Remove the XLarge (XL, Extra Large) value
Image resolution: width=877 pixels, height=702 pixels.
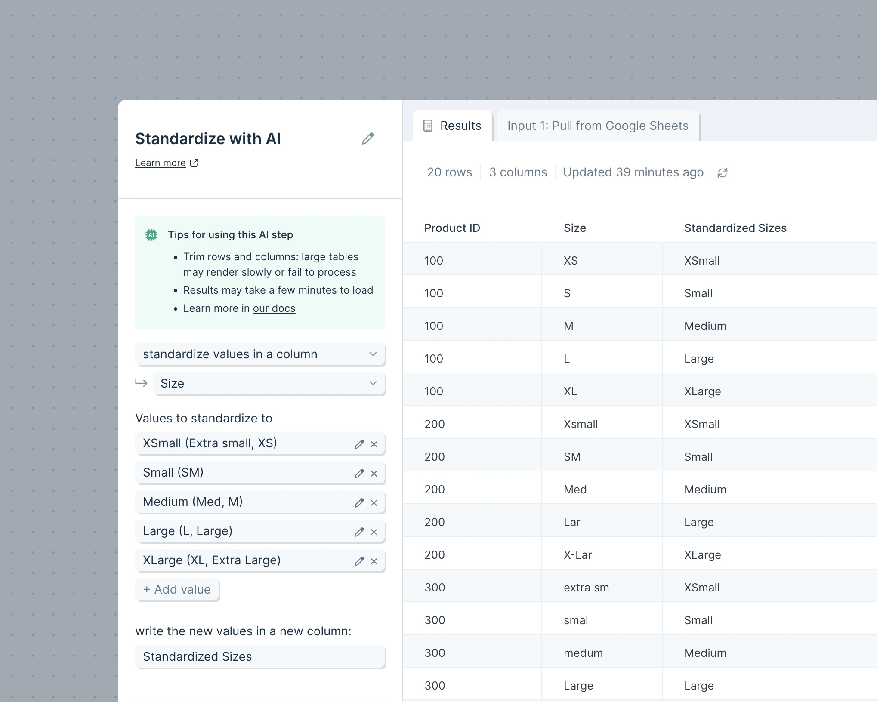point(374,561)
